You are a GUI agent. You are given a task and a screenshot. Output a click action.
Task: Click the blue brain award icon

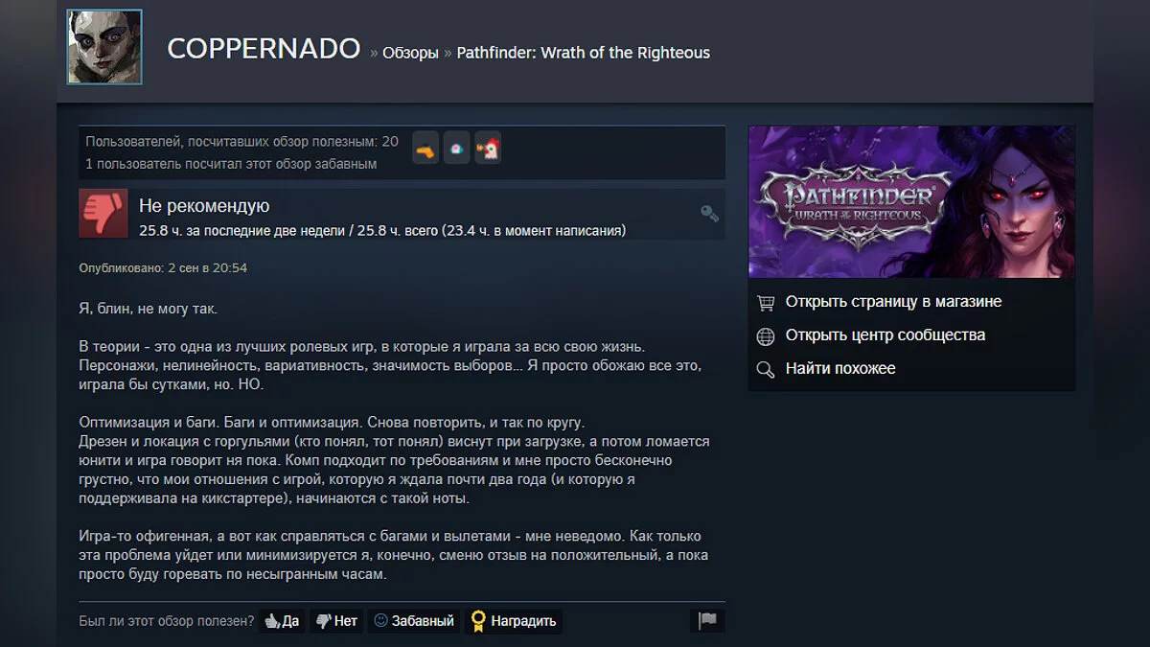pos(457,149)
